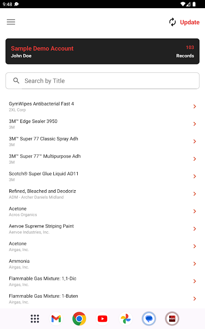Open 3M Edge Sealer 3950 record
The height and width of the screenshot is (329, 205).
pos(102,124)
